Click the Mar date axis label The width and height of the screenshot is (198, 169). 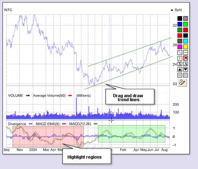pos(46,150)
